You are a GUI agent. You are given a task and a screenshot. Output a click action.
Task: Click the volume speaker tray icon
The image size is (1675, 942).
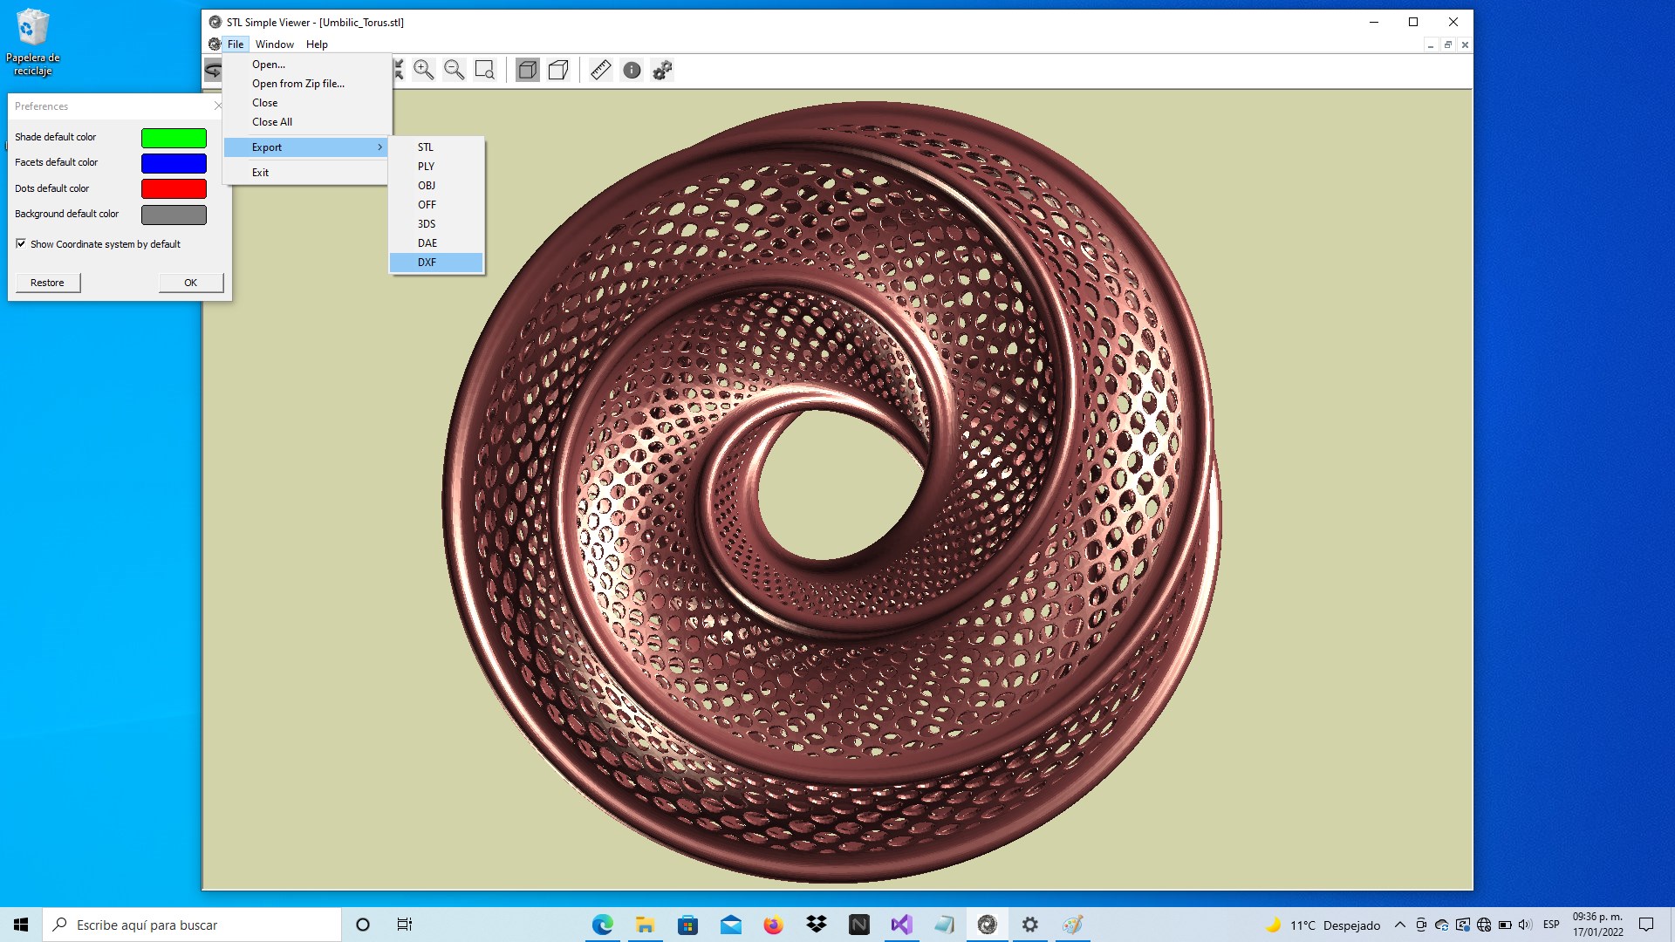(x=1525, y=925)
